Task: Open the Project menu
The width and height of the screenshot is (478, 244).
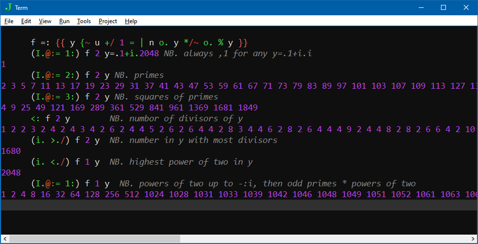Action: click(x=108, y=21)
